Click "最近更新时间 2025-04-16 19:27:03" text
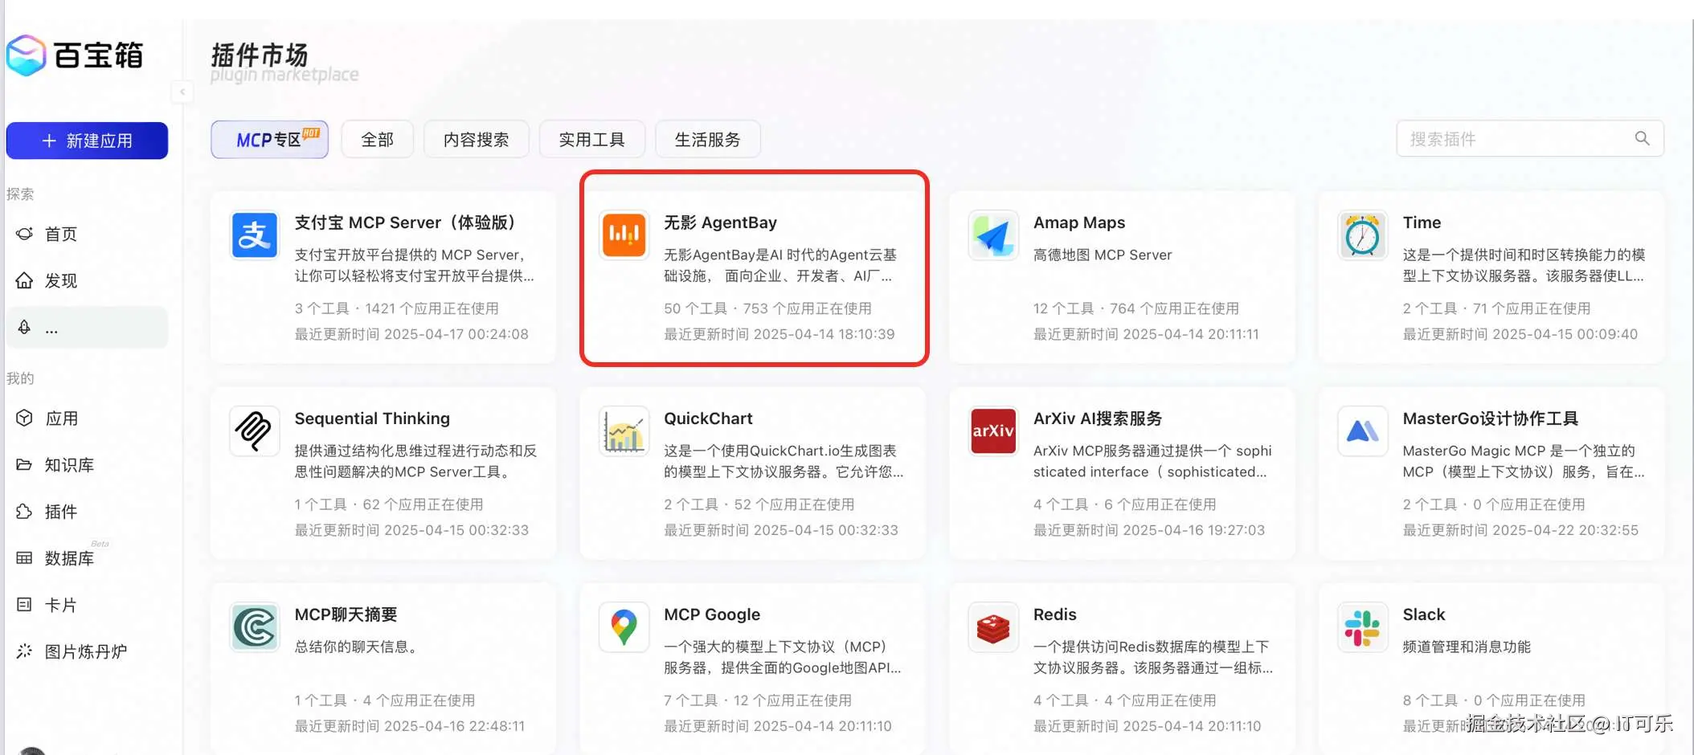 click(1149, 530)
